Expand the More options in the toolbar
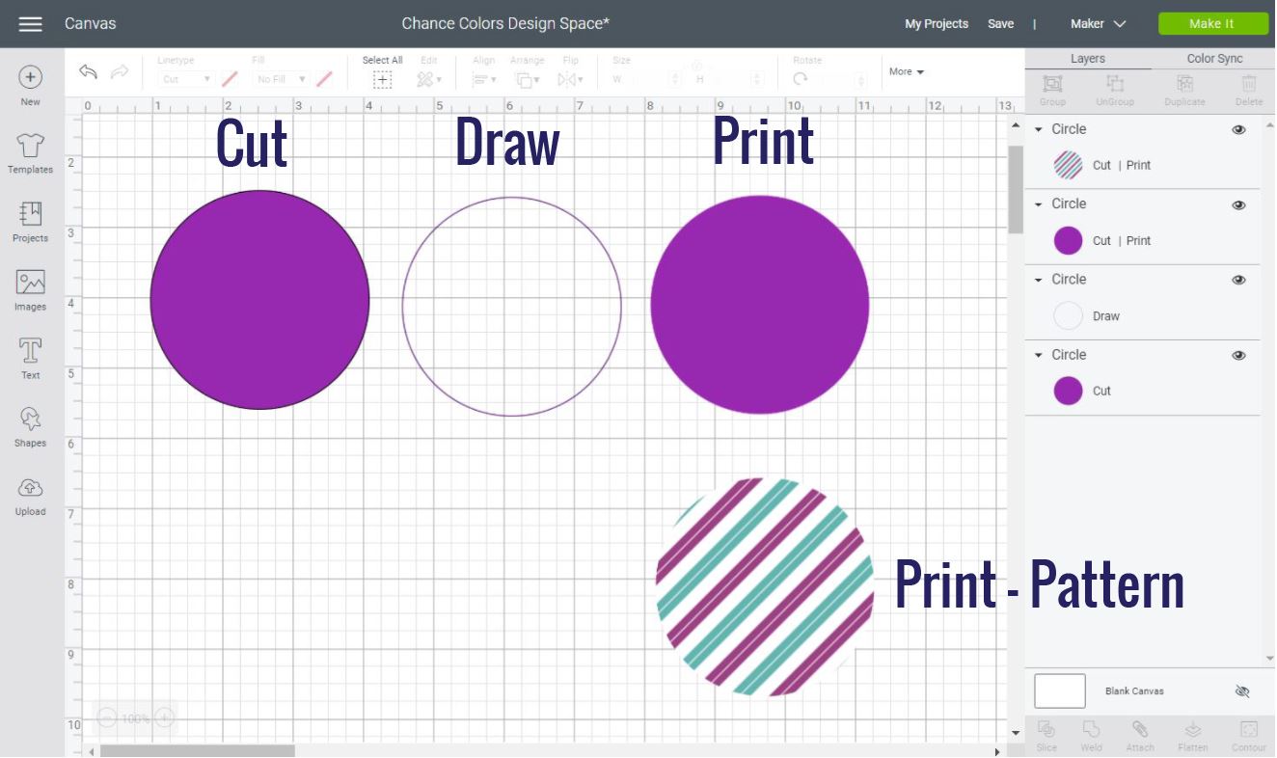This screenshot has width=1277, height=758. pos(905,70)
